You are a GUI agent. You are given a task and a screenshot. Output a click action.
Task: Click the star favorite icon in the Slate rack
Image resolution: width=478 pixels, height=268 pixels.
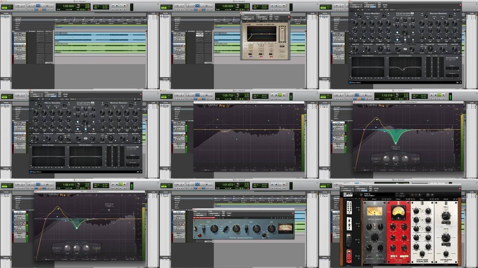click(432, 195)
